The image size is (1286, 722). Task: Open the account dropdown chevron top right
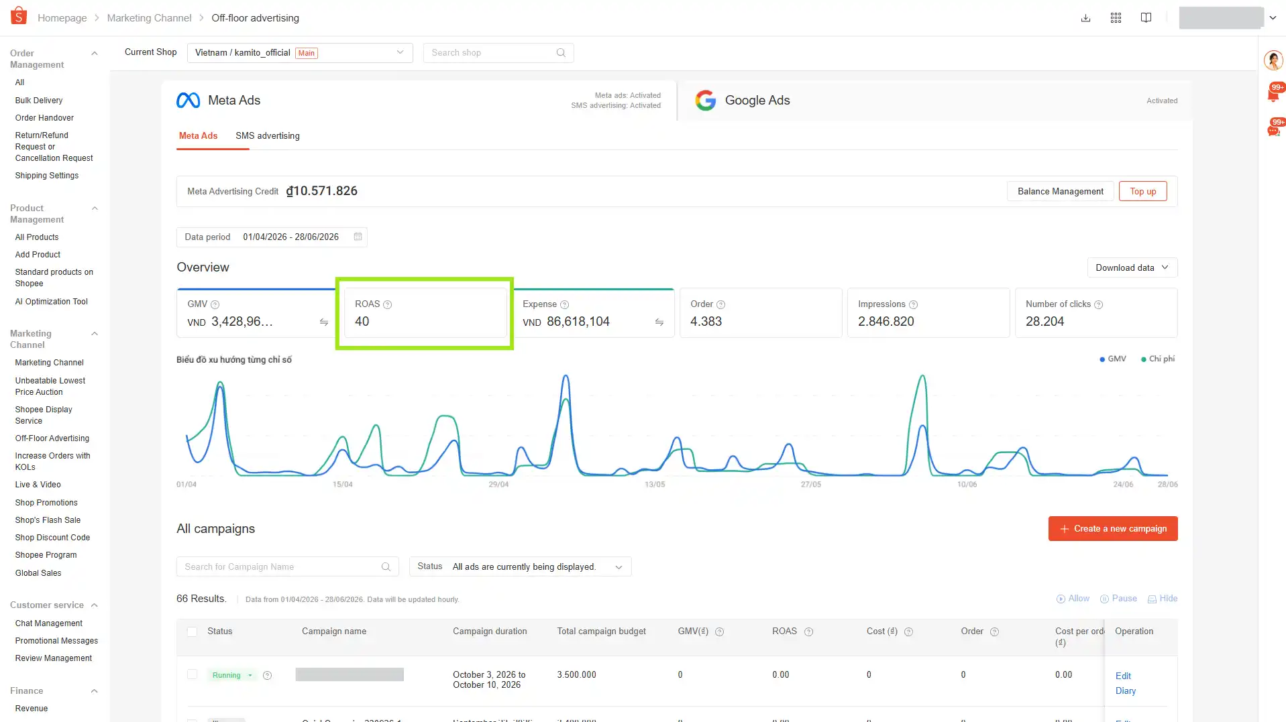[1273, 18]
